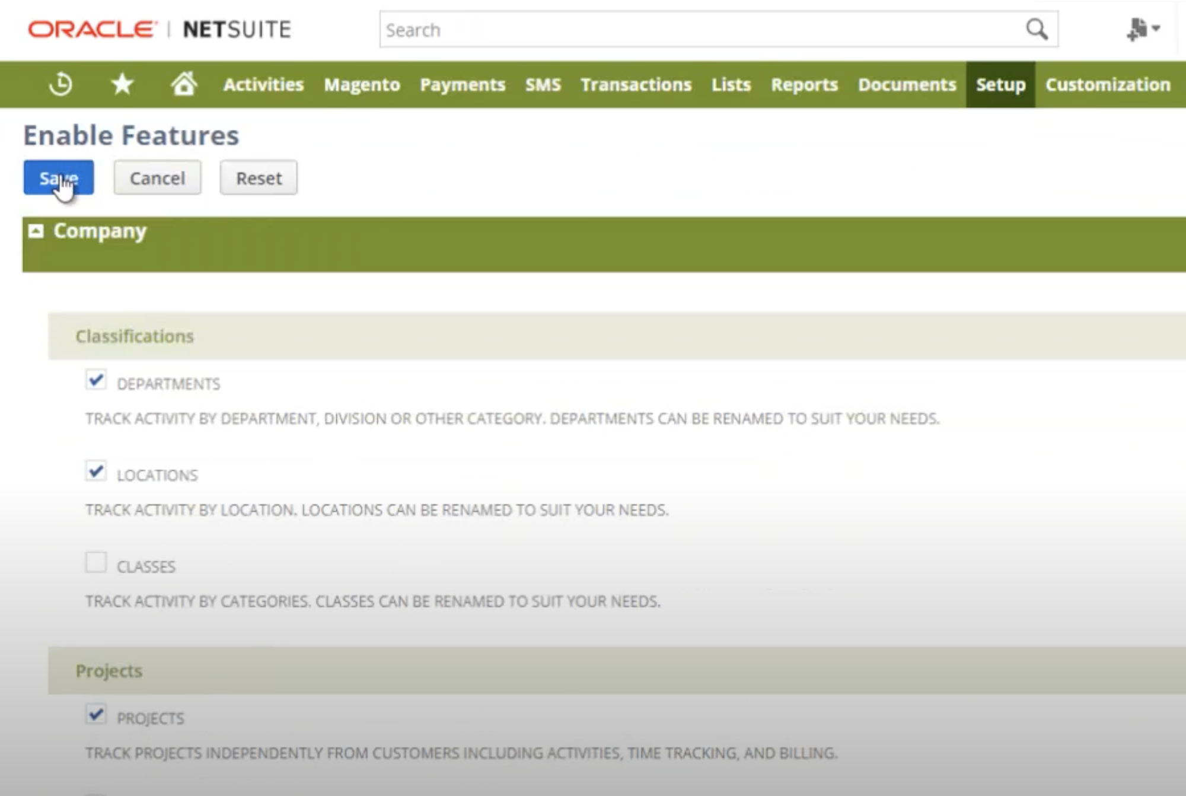Open the Transactions menu
This screenshot has height=796, width=1186.
tap(636, 84)
